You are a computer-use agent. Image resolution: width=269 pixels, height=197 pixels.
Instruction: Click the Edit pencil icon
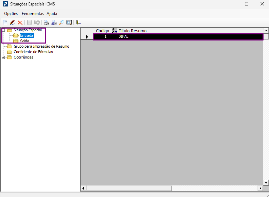click(x=13, y=22)
